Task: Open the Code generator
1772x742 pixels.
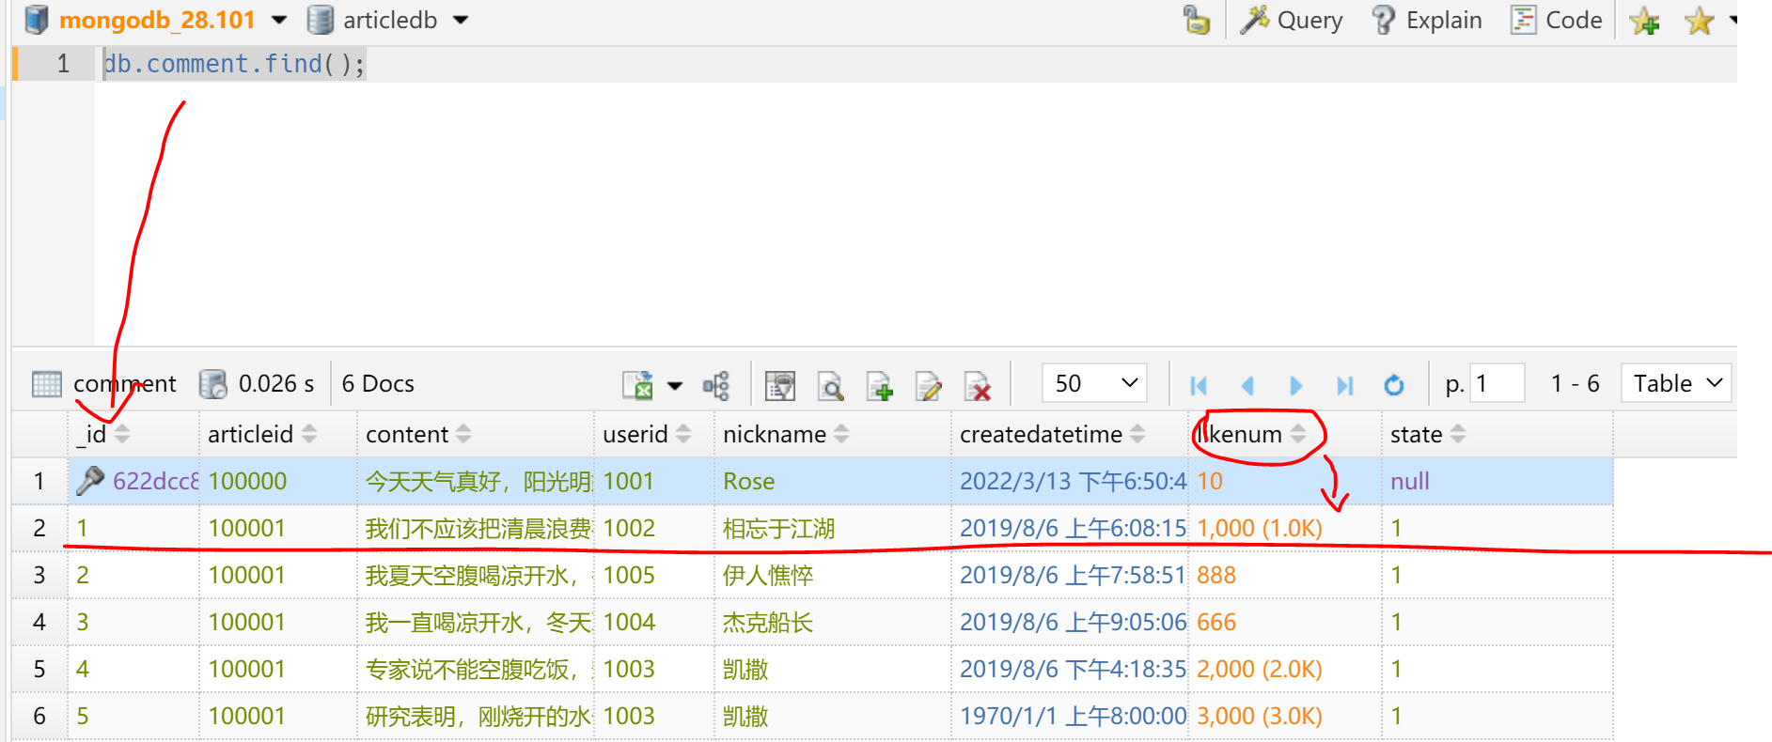Action: coord(1556,21)
